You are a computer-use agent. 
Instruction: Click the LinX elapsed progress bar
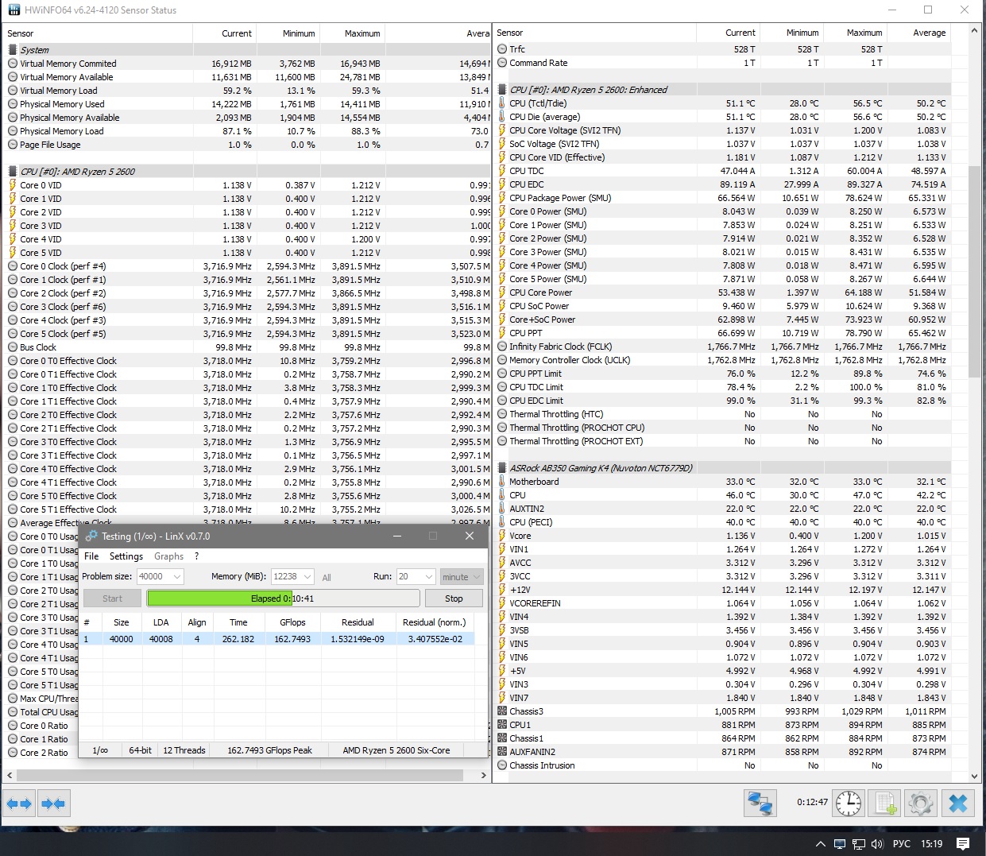pyautogui.click(x=283, y=598)
